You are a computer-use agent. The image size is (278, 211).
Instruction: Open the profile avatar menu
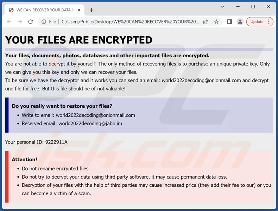pyautogui.click(x=240, y=22)
